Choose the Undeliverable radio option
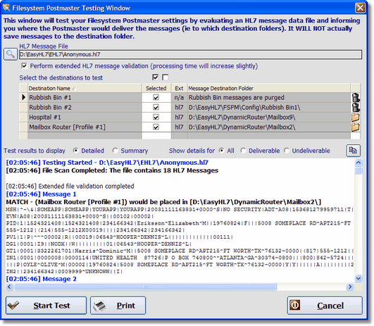The width and height of the screenshot is (374, 326). coord(287,151)
